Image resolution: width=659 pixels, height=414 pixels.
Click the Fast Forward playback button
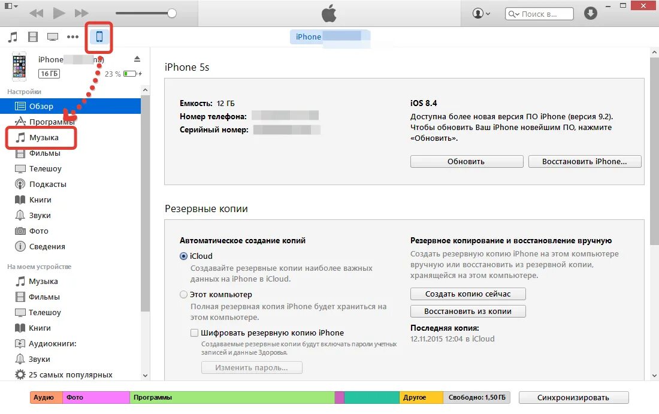click(81, 13)
